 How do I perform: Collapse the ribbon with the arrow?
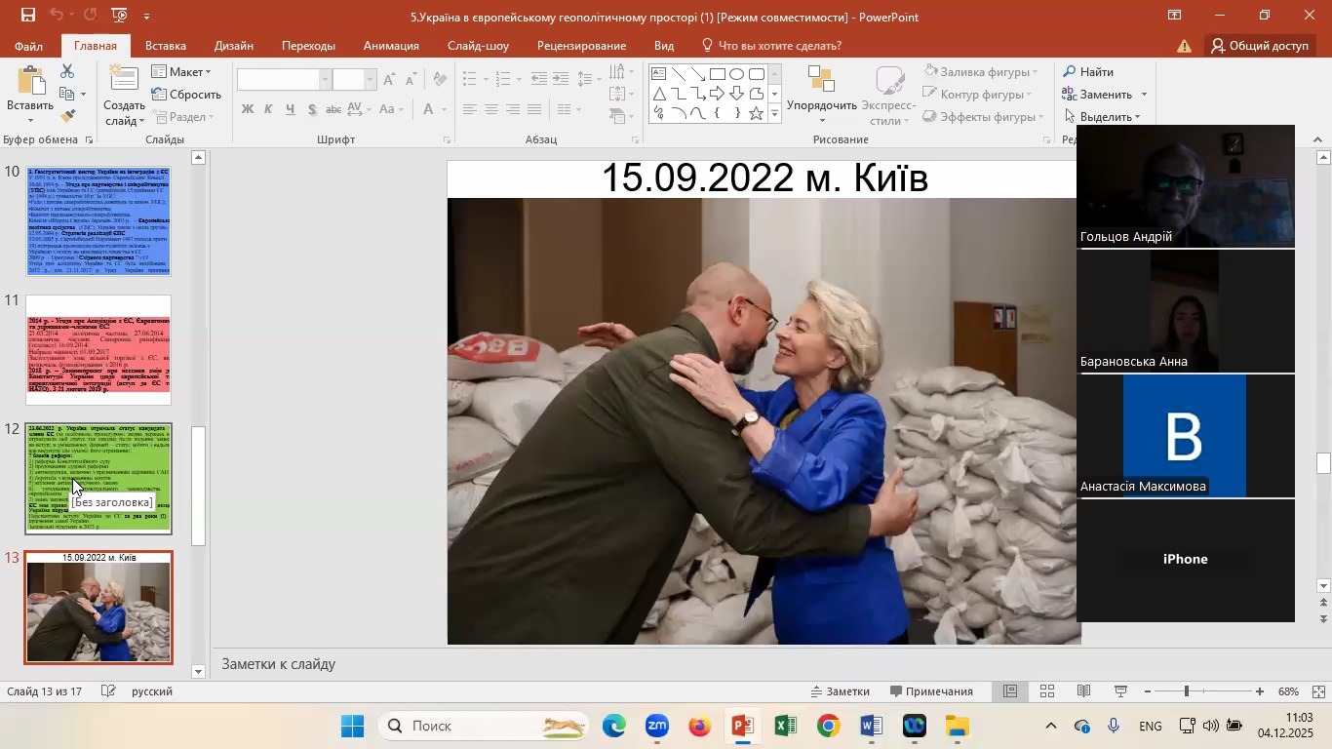[x=1319, y=139]
